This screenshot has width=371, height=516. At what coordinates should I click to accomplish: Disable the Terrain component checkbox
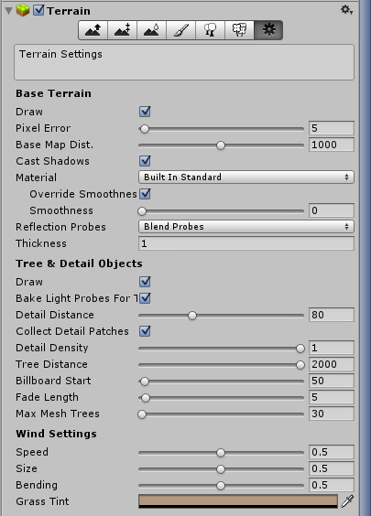click(x=38, y=11)
